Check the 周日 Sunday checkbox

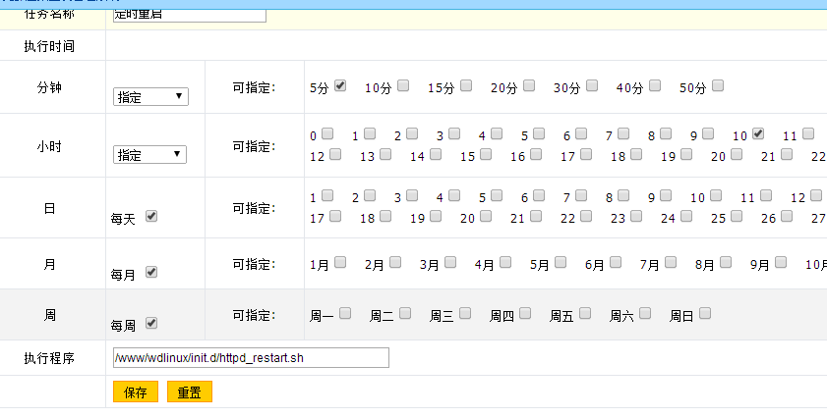coord(705,313)
